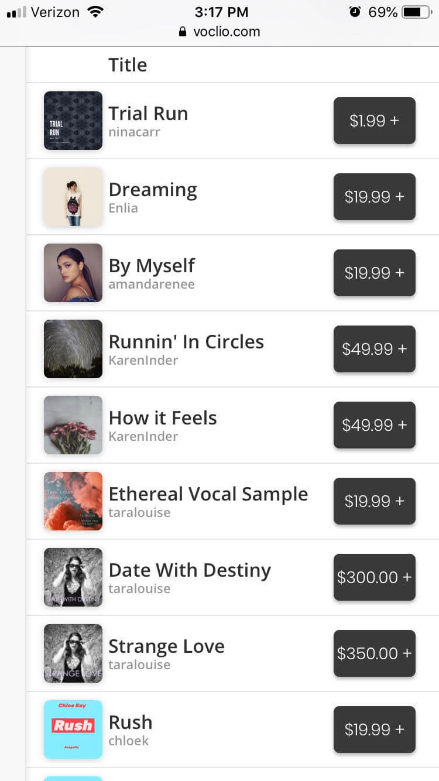This screenshot has width=439, height=781.
Task: Add Runnin' In Circles for $49.99
Action: (x=374, y=349)
